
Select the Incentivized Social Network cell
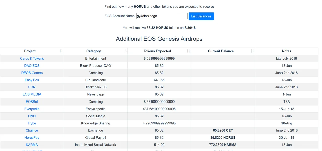96,145
